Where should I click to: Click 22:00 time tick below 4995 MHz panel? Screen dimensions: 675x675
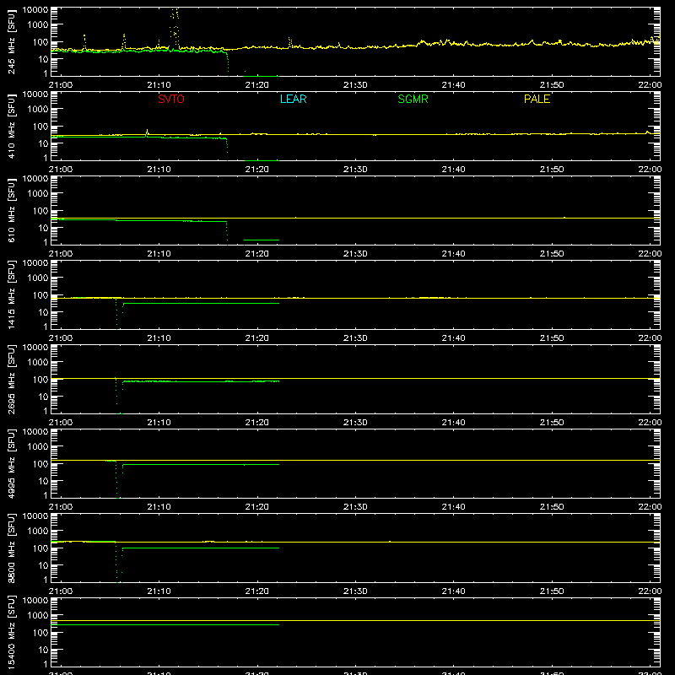(x=650, y=507)
